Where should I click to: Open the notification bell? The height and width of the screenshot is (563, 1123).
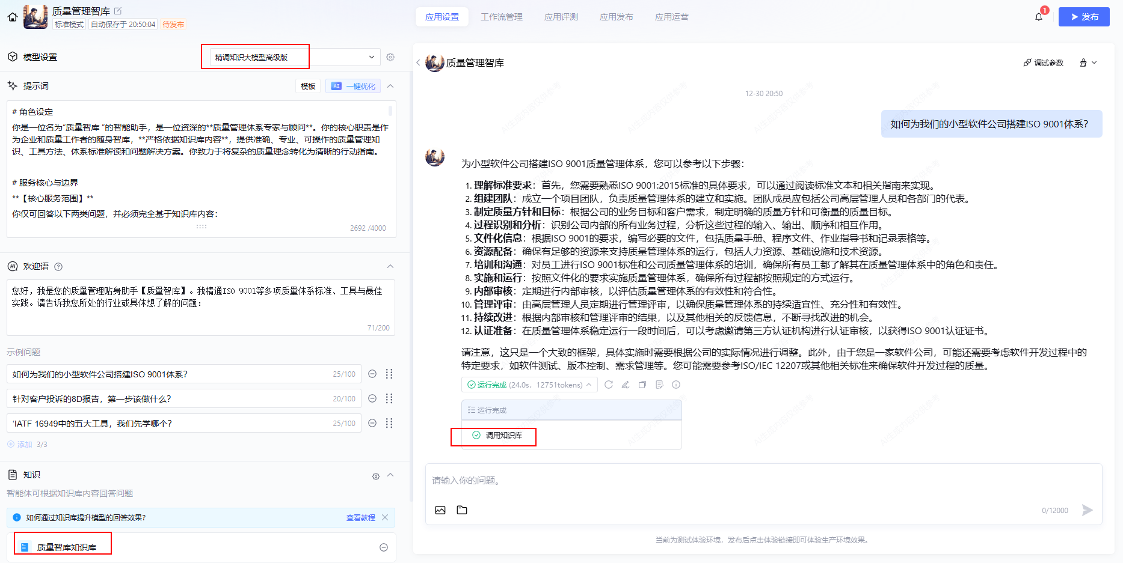tap(1038, 17)
